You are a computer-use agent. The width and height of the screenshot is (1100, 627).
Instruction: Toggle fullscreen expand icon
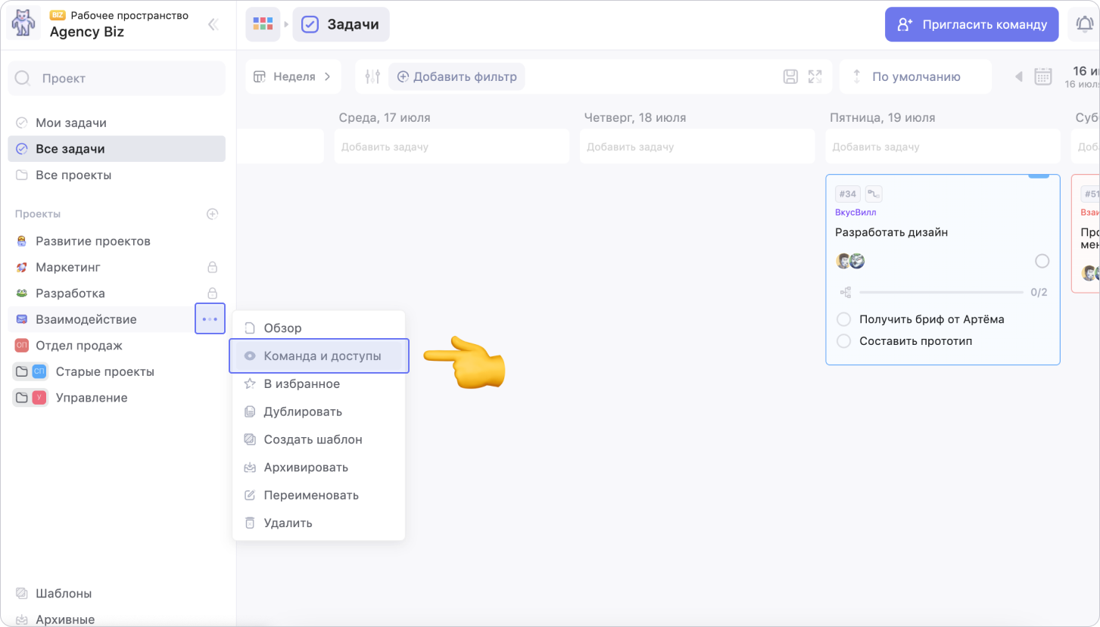click(x=815, y=76)
